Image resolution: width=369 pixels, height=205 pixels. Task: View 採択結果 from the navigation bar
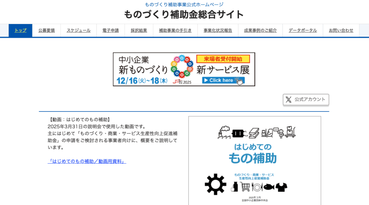coord(139,31)
